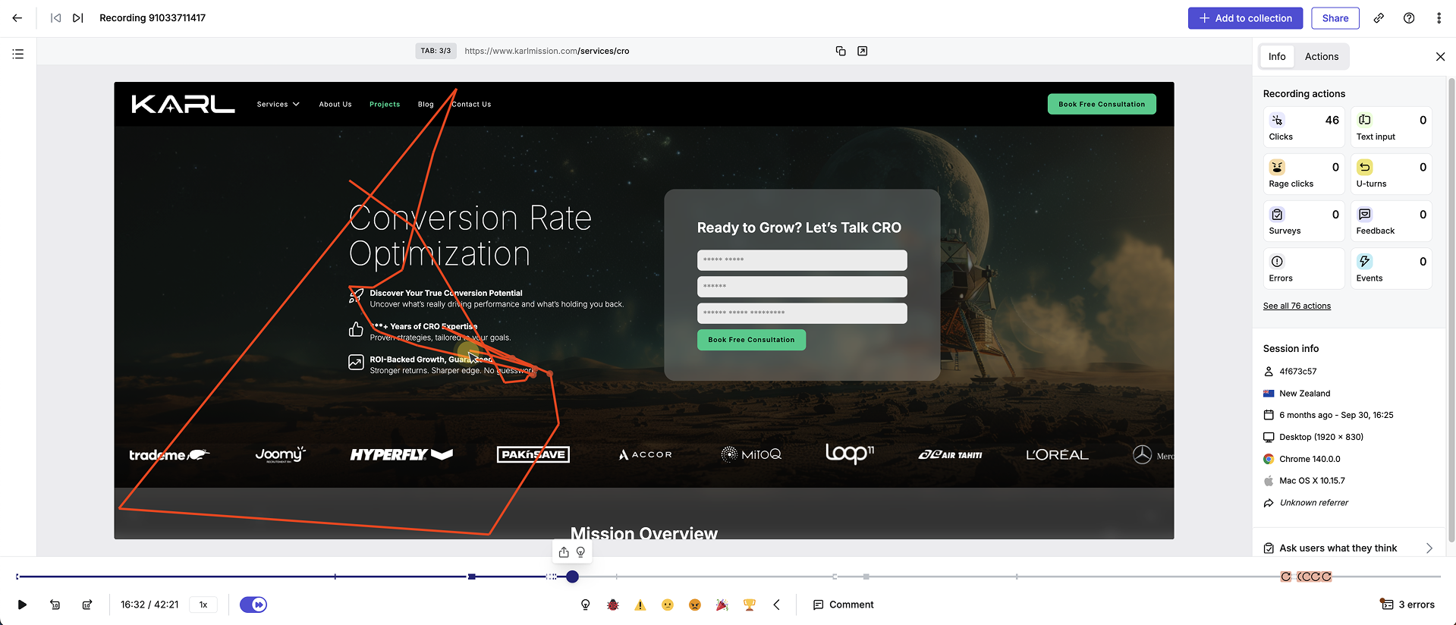Image resolution: width=1456 pixels, height=625 pixels.
Task: Switch to the Actions tab
Action: 1322,57
